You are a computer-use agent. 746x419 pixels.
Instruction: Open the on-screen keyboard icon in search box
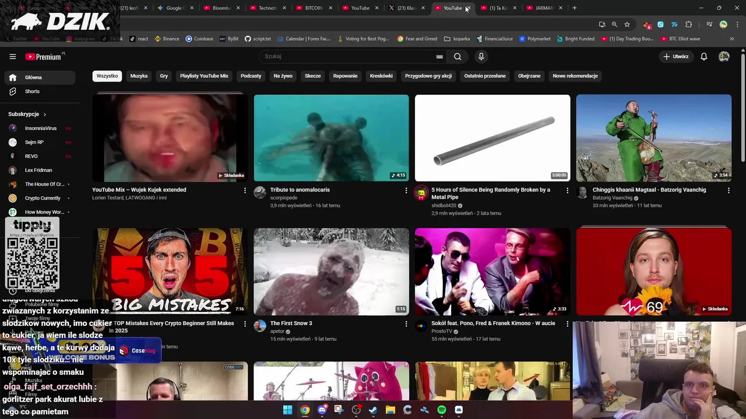439,56
